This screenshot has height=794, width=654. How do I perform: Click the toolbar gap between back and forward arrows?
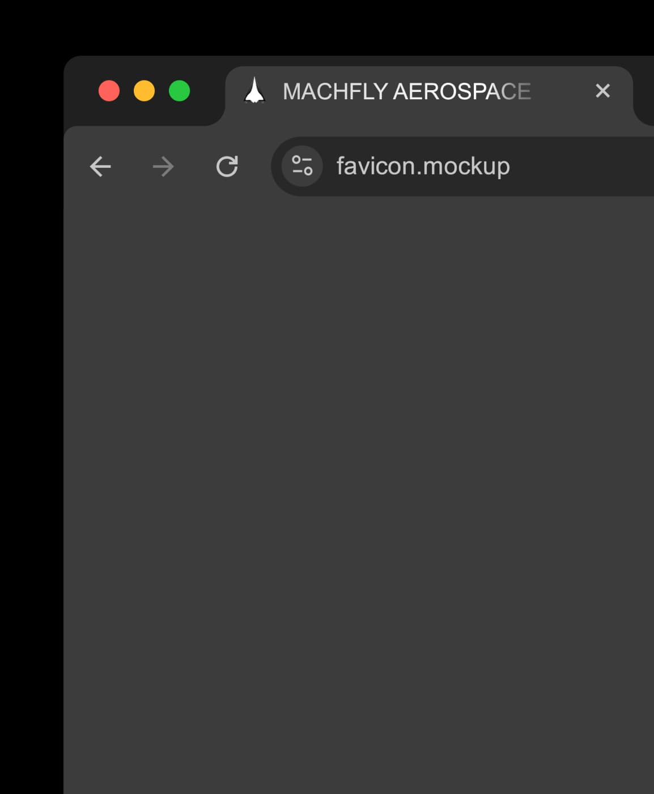point(131,167)
